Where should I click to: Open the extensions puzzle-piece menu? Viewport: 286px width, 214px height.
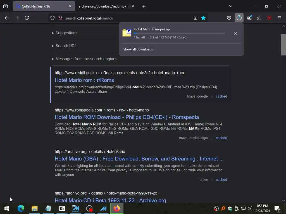pos(259,18)
